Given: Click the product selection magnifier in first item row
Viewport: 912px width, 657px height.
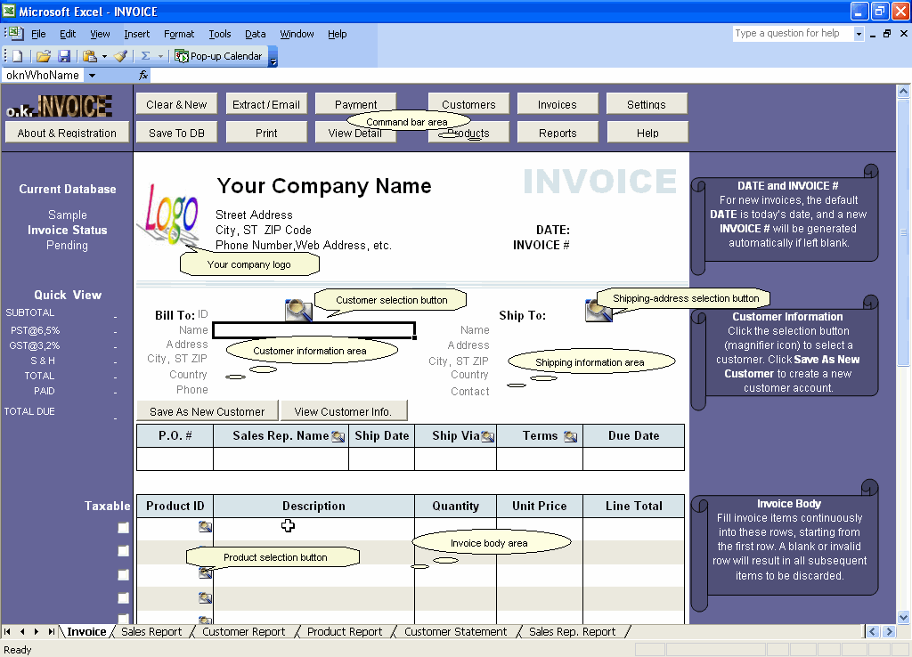Looking at the screenshot, I should click(x=205, y=527).
